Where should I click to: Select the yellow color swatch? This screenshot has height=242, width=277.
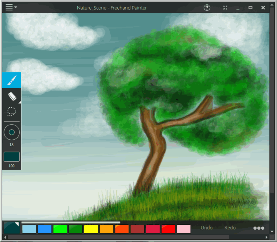pos(91,229)
